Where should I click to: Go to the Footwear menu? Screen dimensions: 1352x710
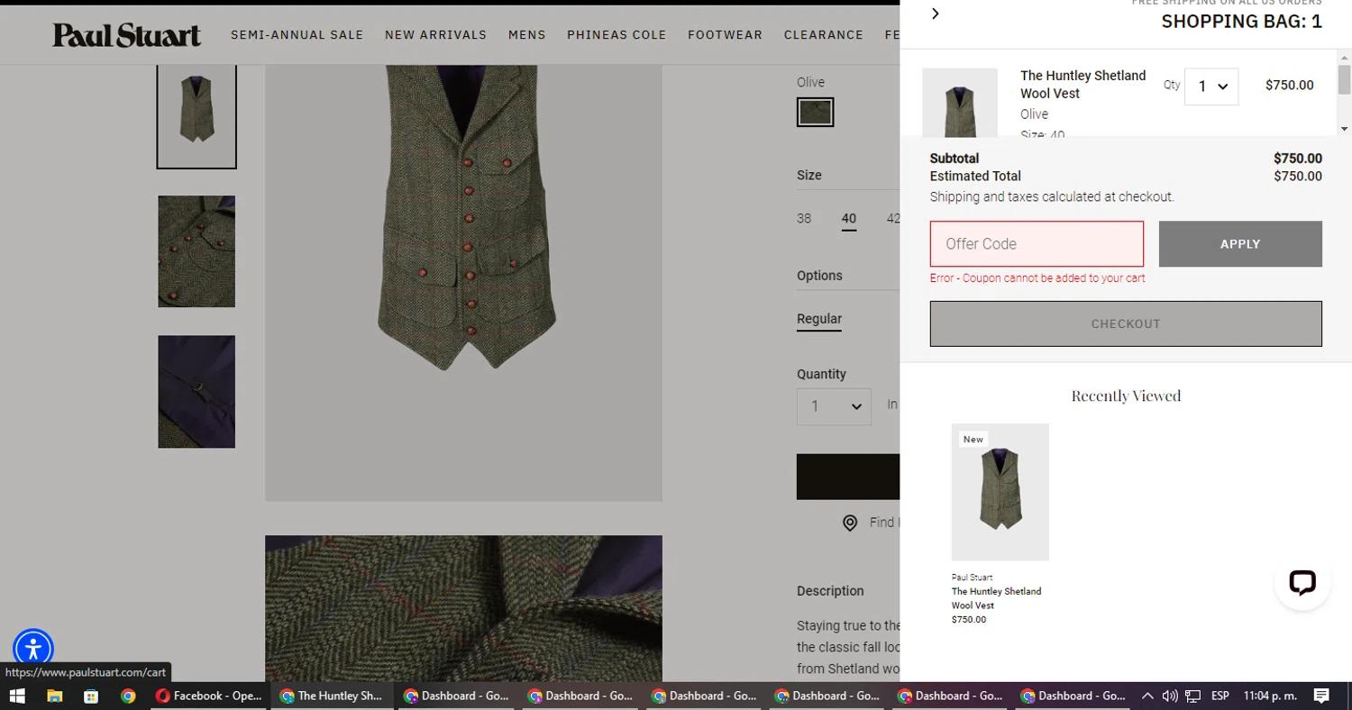click(x=725, y=35)
